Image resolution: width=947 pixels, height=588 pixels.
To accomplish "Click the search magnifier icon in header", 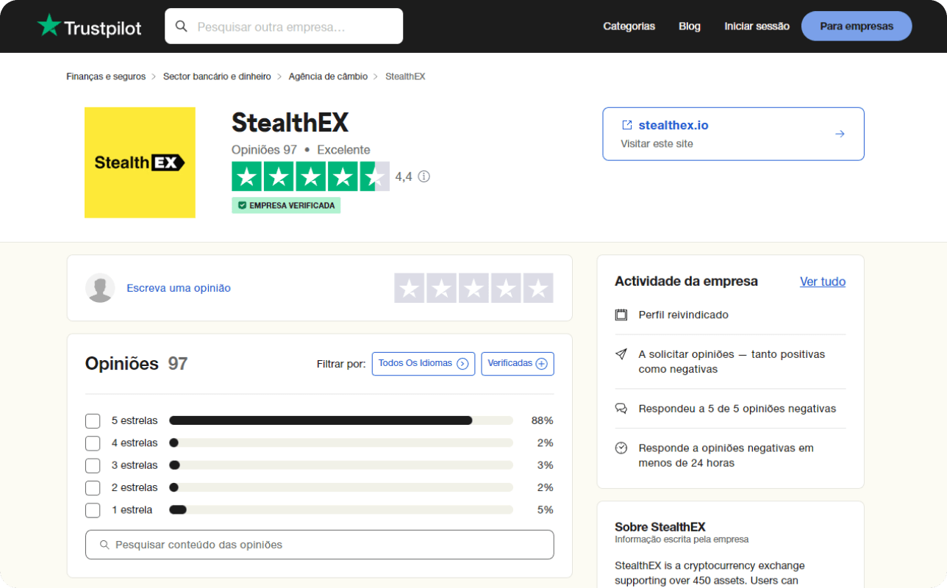I will click(181, 27).
